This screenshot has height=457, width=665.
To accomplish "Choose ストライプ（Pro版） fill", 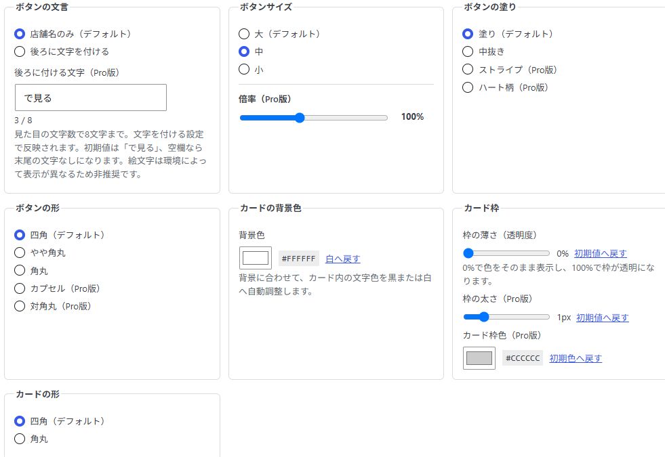I will coord(467,69).
